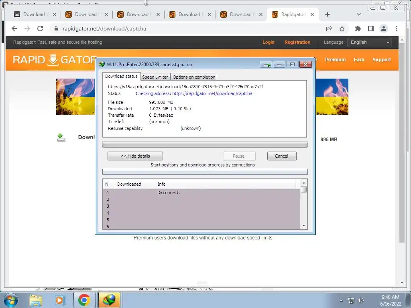Click the left Ukraine flag banner image
This screenshot has width=411, height=308.
75,97
